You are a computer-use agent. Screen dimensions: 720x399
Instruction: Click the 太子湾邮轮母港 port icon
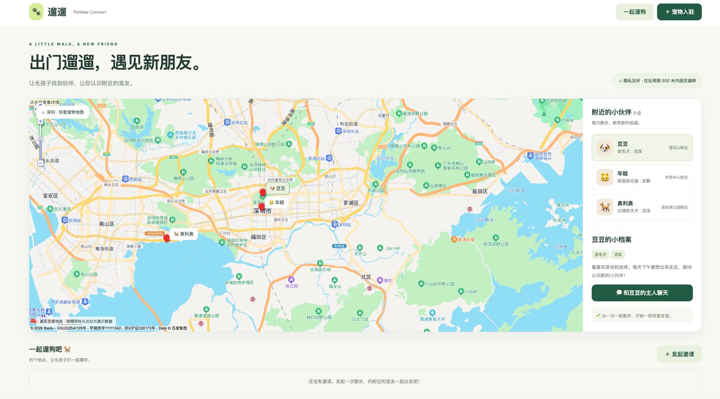pos(85,301)
